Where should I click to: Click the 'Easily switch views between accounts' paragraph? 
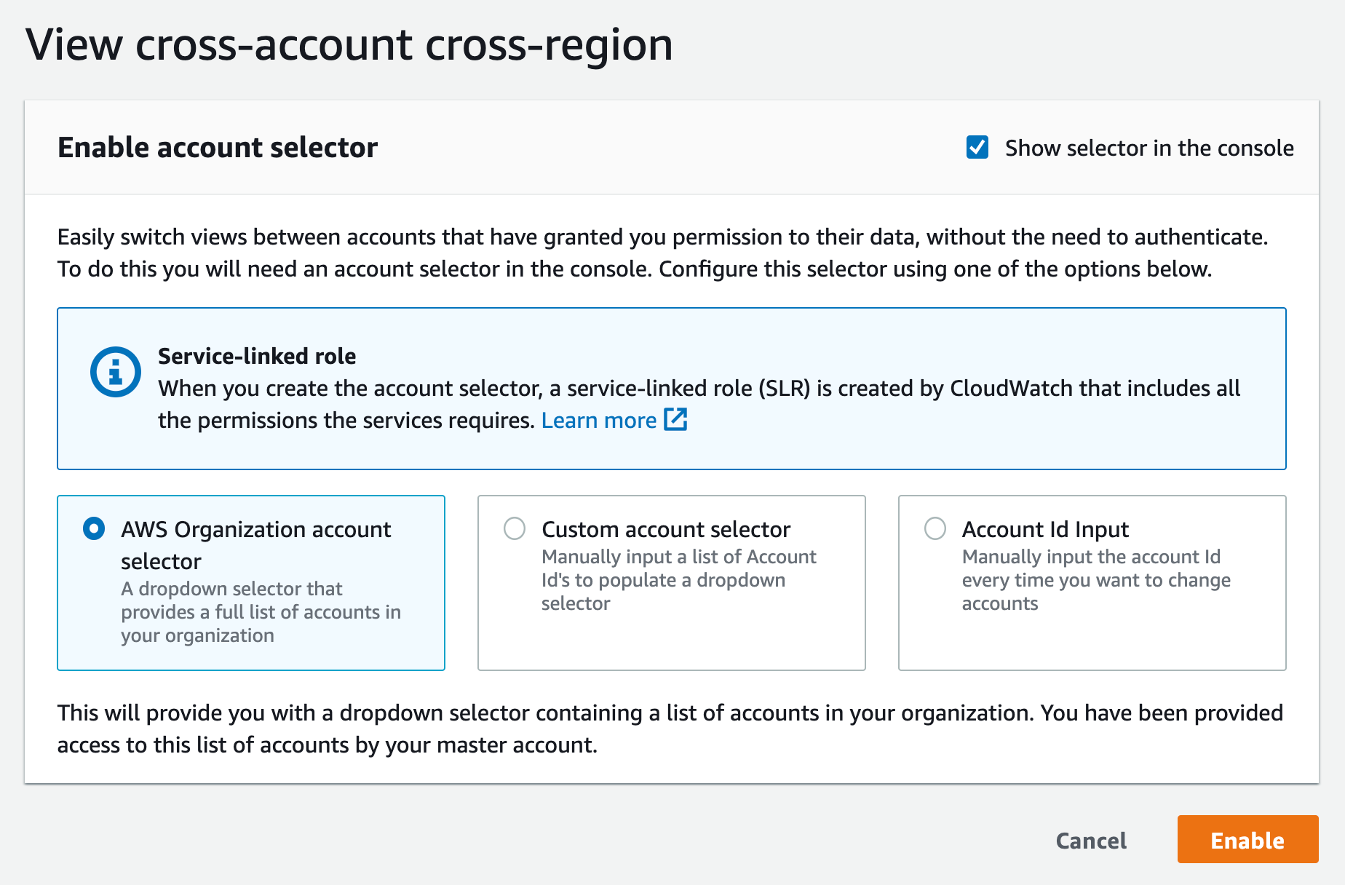pyautogui.click(x=663, y=253)
